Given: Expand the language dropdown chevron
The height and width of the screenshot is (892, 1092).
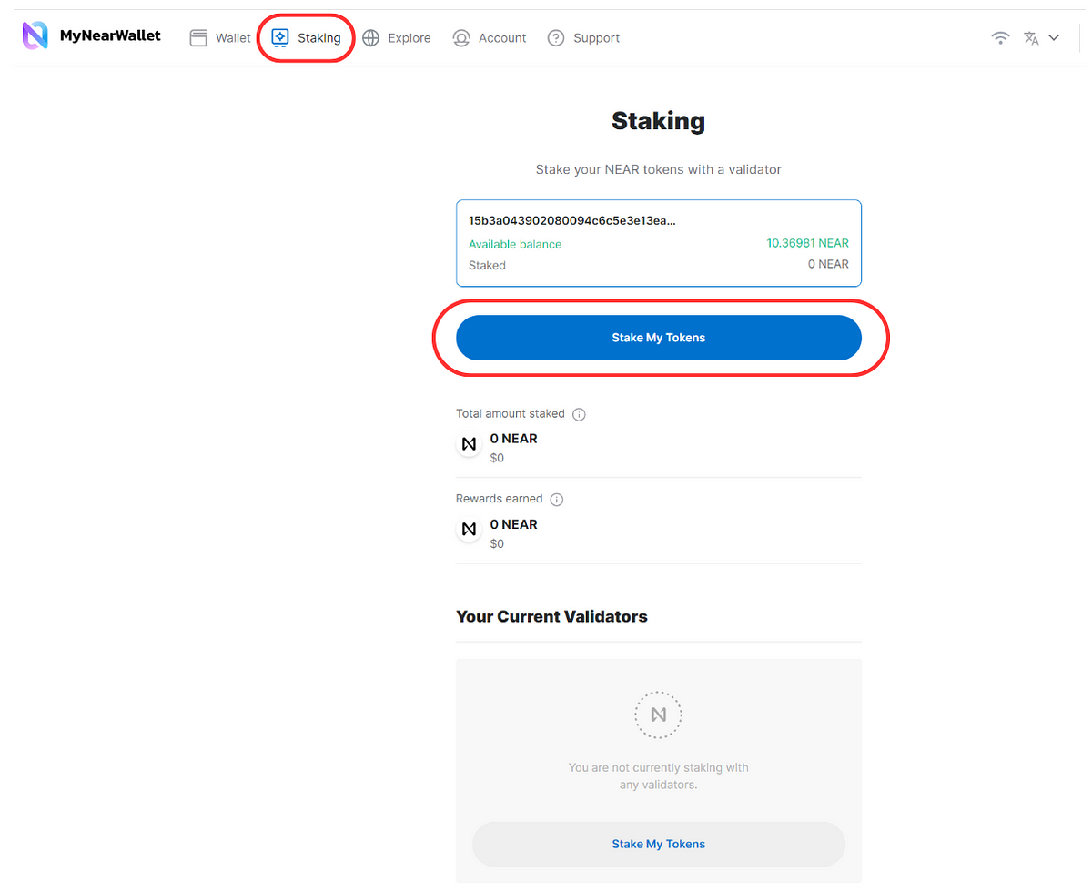Looking at the screenshot, I should click(1054, 38).
